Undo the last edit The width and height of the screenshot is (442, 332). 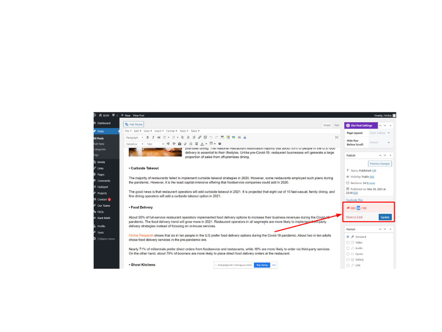(211, 138)
